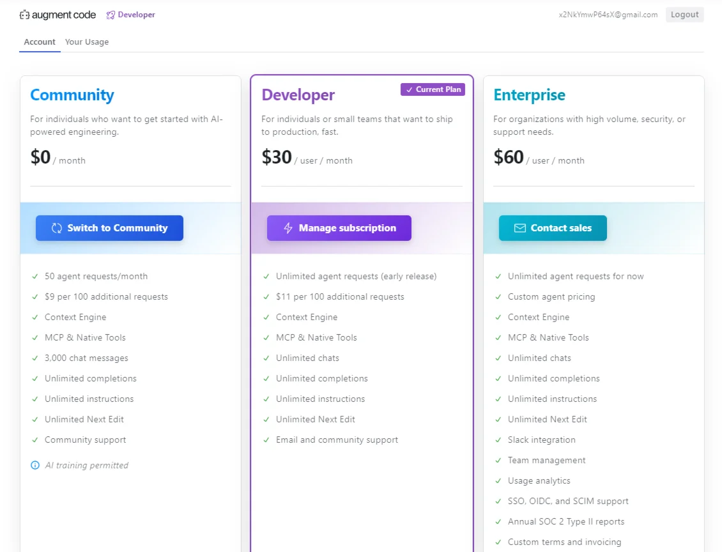The image size is (722, 552).
Task: Click the Developer plan label in header
Action: click(x=136, y=15)
